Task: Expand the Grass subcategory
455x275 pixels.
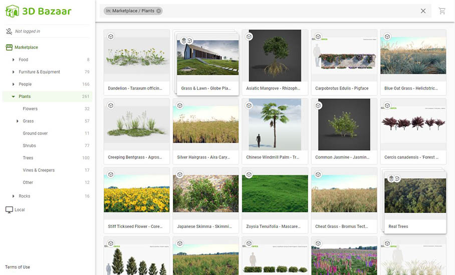Action: (18, 121)
